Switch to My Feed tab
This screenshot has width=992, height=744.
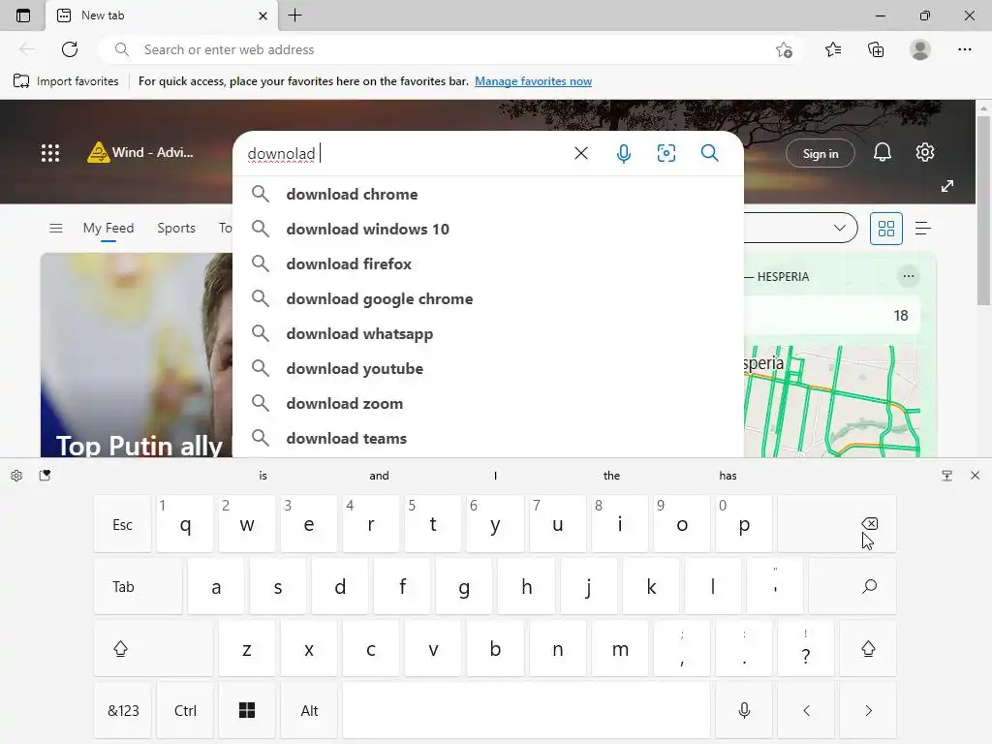108,228
